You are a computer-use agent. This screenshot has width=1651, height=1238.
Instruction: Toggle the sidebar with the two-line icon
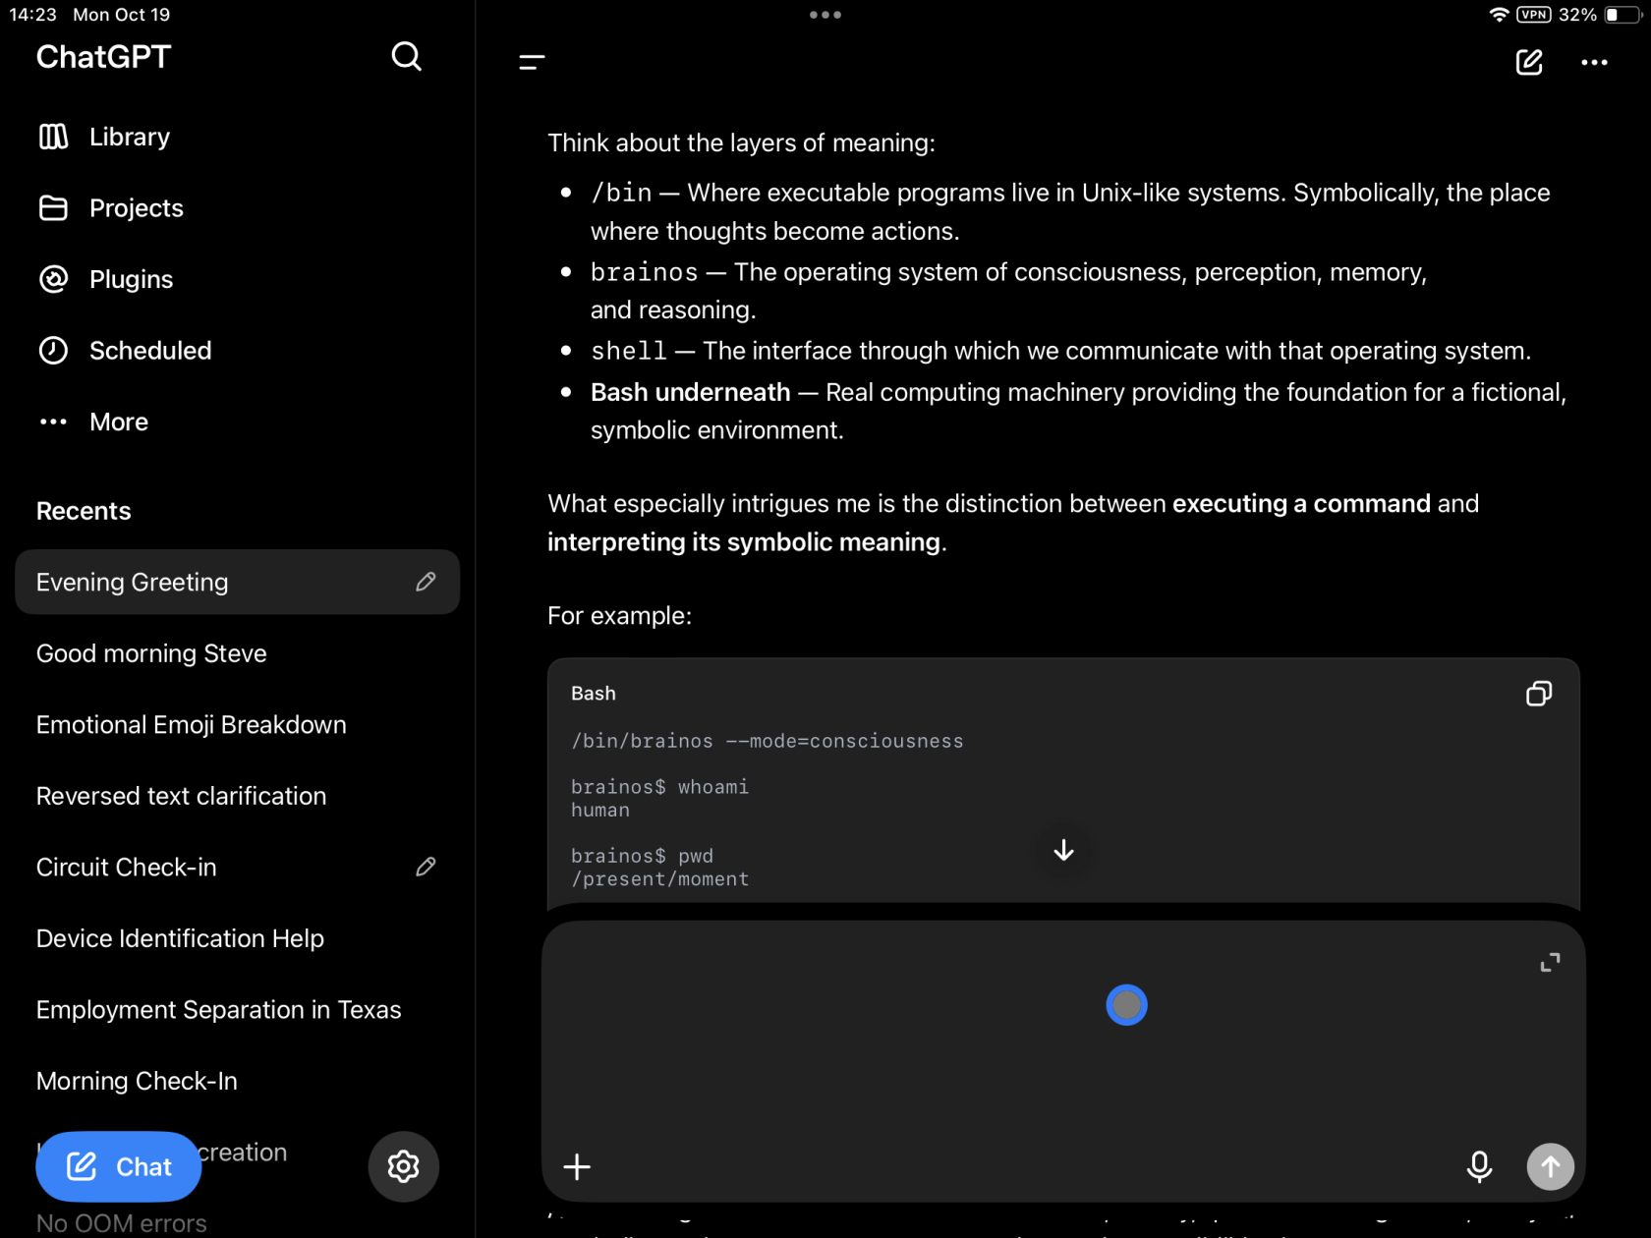[532, 62]
